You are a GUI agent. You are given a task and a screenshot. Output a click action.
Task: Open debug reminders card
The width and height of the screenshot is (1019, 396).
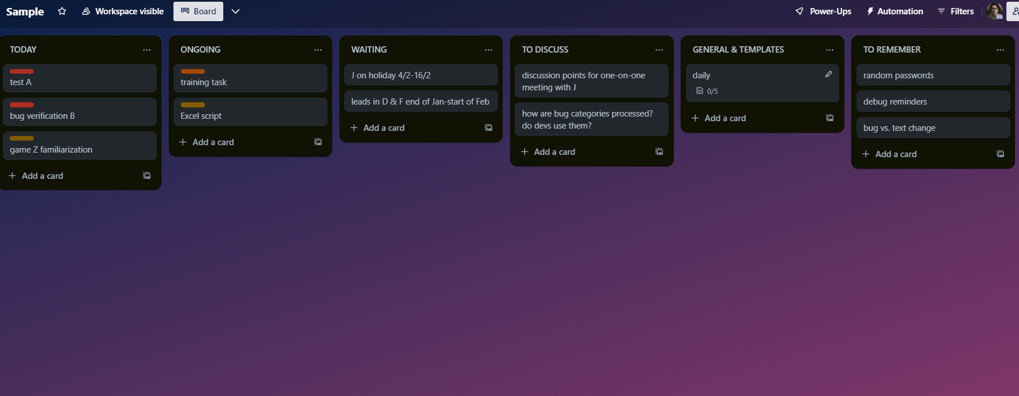933,101
